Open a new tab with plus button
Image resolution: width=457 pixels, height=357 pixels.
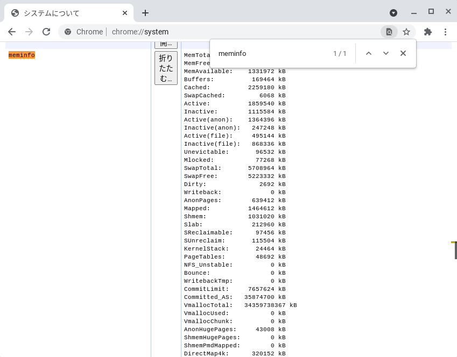point(145,13)
